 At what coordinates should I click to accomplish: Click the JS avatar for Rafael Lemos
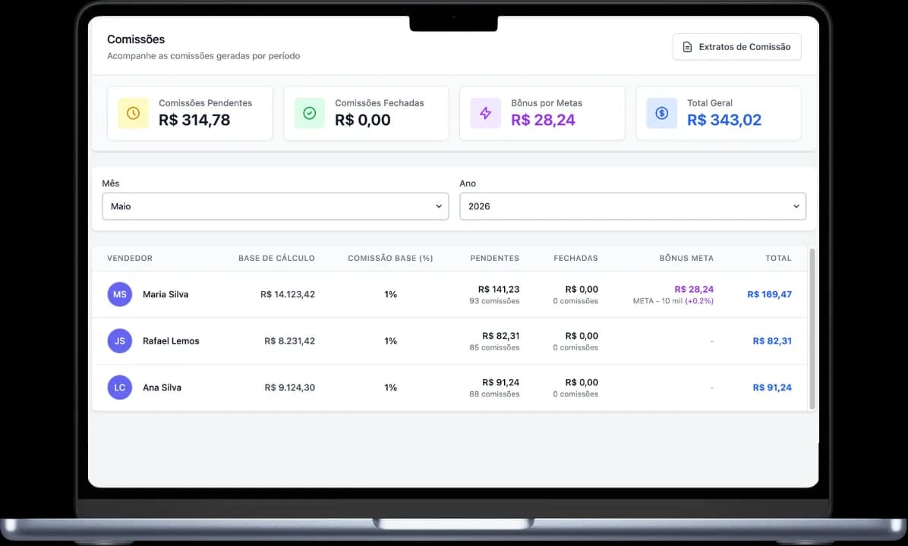tap(120, 341)
